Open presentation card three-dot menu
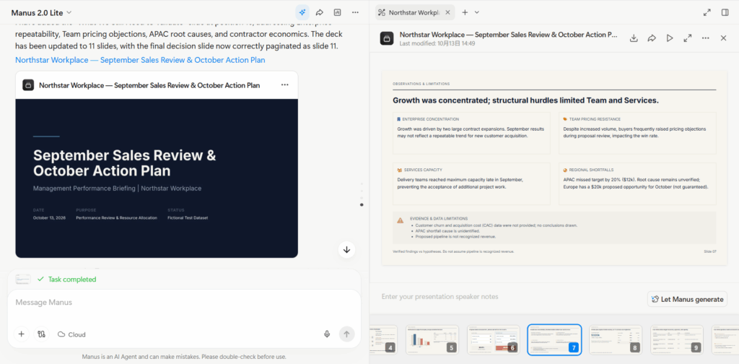The height and width of the screenshot is (364, 739). point(284,85)
